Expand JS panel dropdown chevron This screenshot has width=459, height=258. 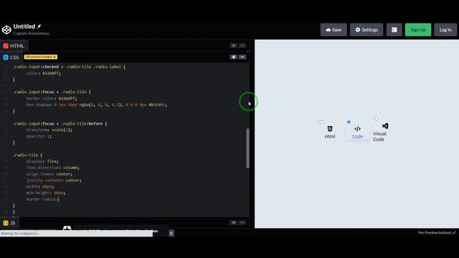(x=242, y=222)
